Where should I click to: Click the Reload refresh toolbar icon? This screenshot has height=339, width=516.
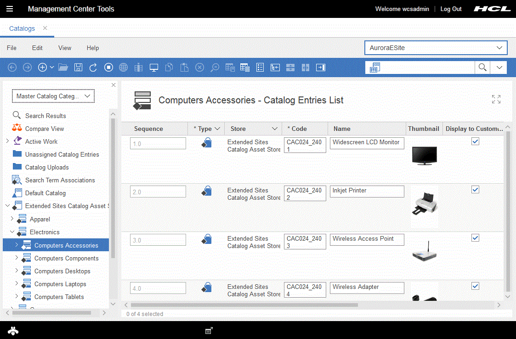pos(93,68)
